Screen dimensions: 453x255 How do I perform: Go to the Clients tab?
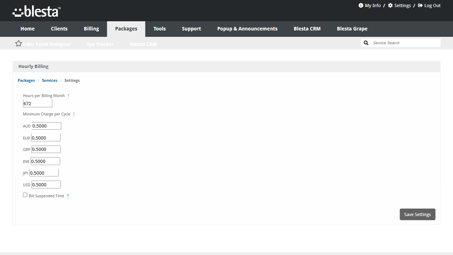click(x=59, y=29)
